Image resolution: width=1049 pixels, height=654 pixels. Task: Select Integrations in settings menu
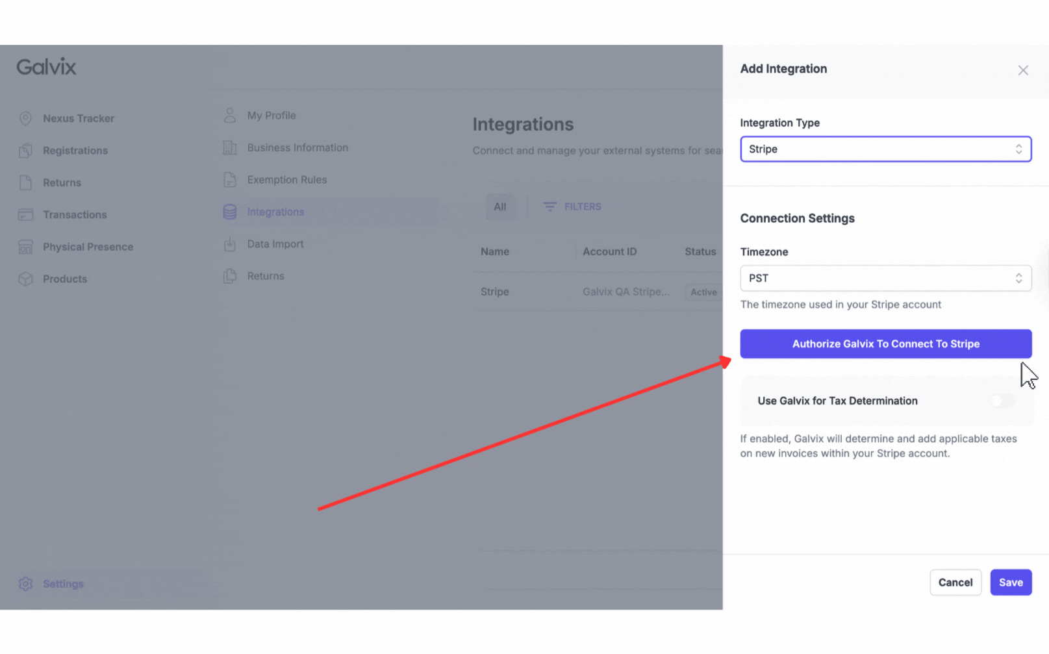(275, 212)
